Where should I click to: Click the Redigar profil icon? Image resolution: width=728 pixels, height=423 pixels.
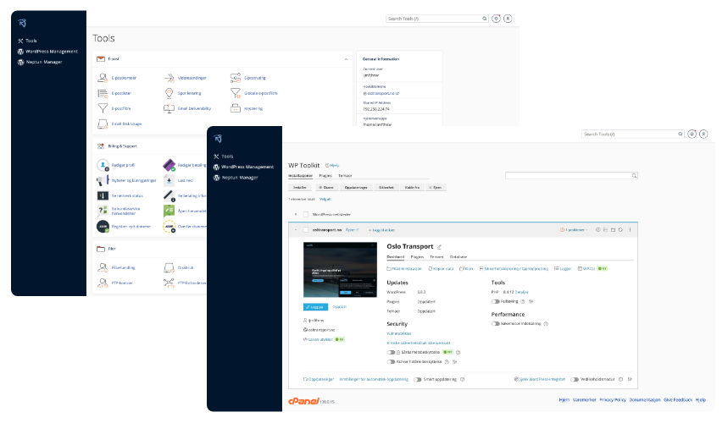tap(103, 165)
